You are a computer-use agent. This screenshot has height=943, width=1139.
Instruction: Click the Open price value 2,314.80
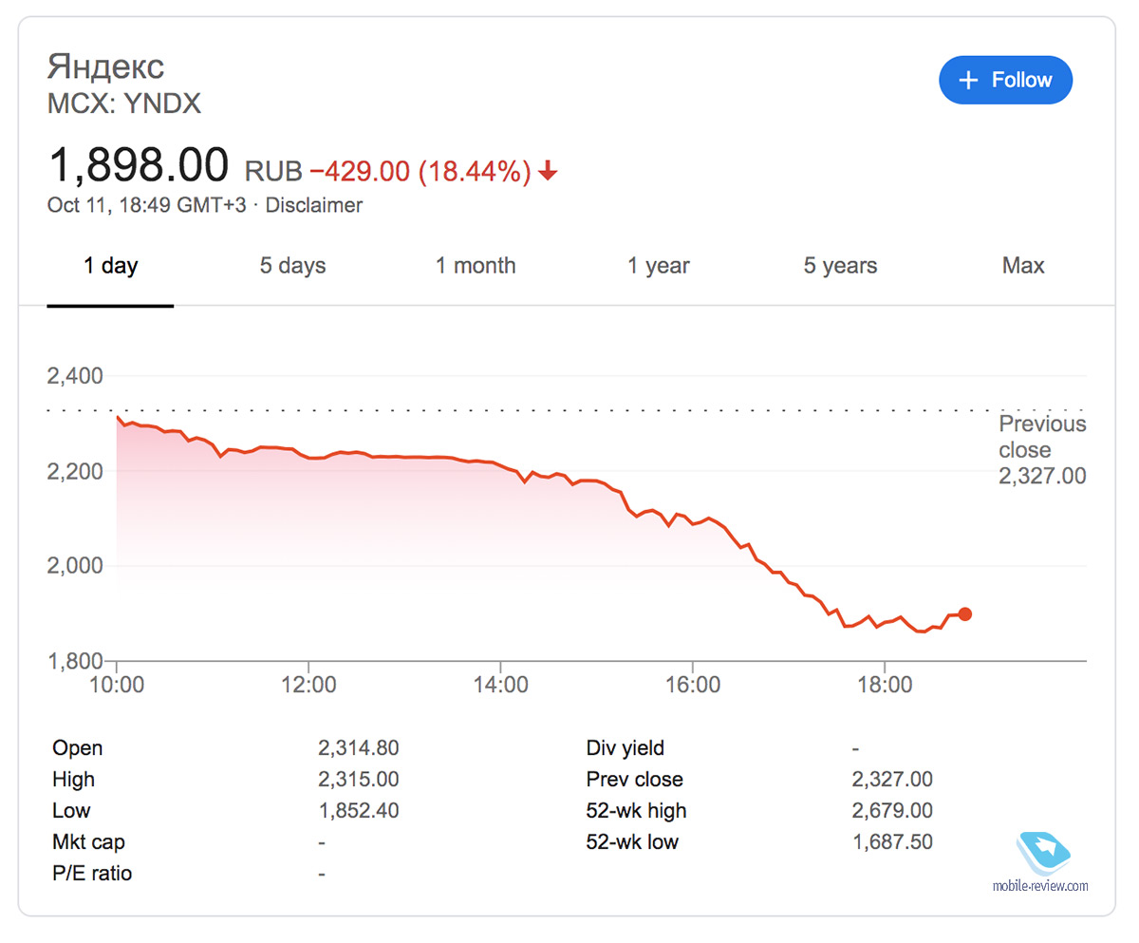[x=358, y=748]
